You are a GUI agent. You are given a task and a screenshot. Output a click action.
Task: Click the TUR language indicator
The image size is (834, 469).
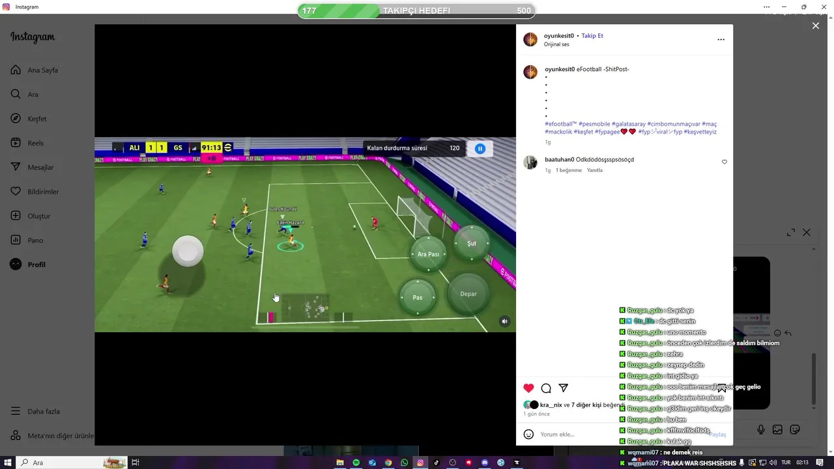point(786,462)
